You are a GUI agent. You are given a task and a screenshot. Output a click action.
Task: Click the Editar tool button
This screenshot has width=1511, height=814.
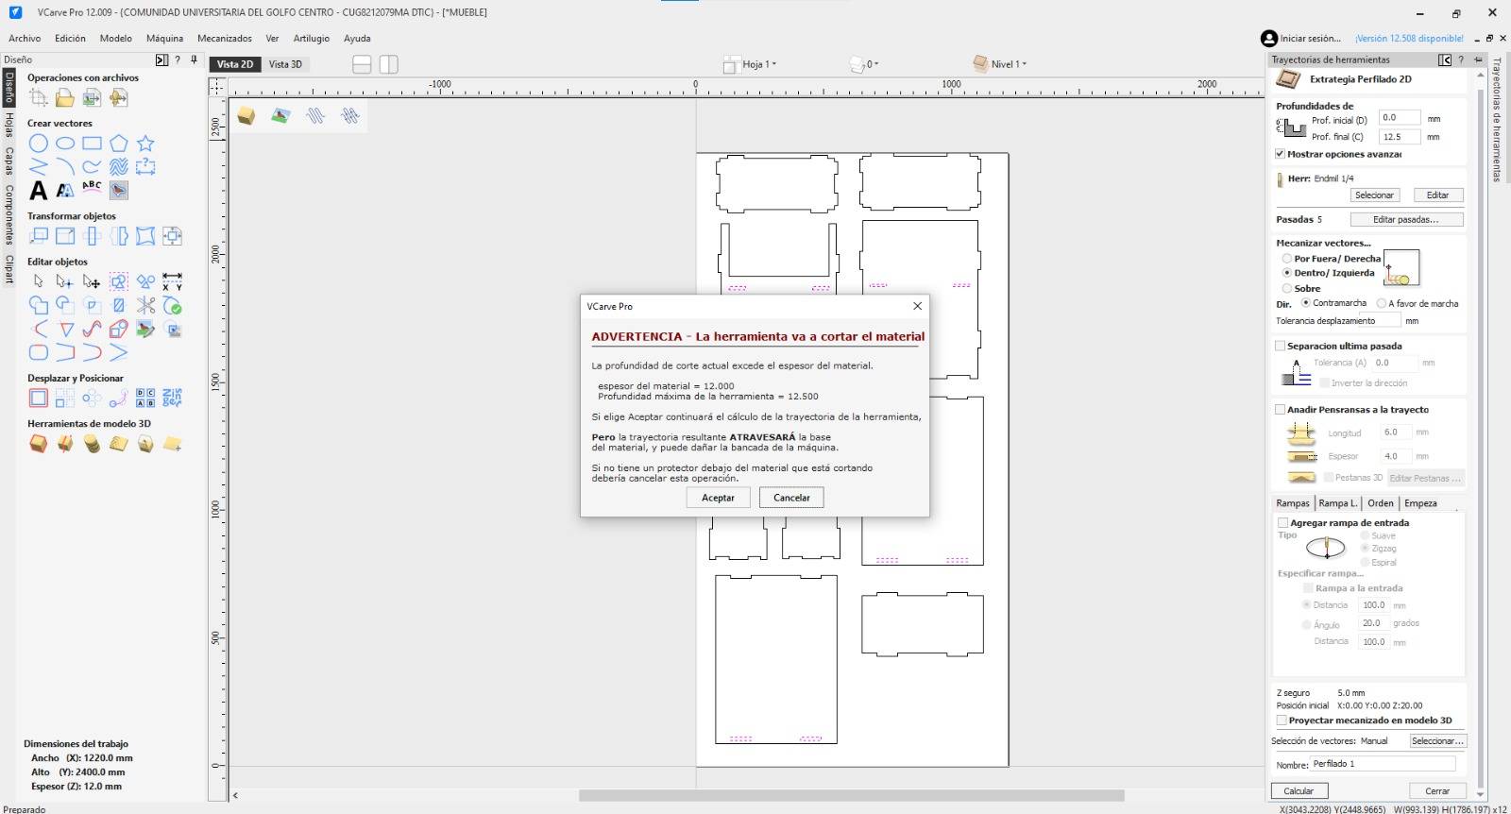(x=1437, y=195)
